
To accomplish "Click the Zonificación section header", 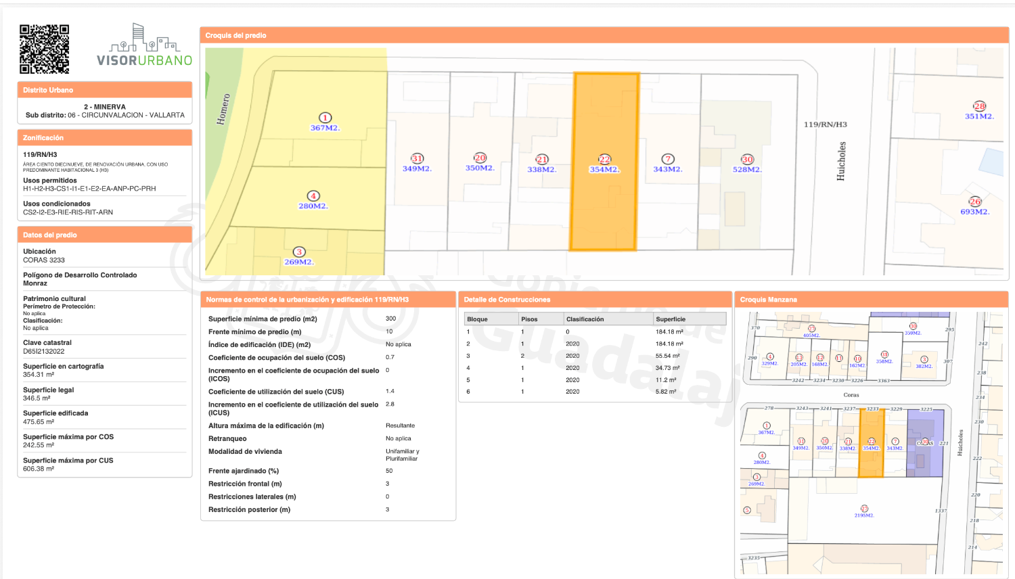I will [x=104, y=137].
